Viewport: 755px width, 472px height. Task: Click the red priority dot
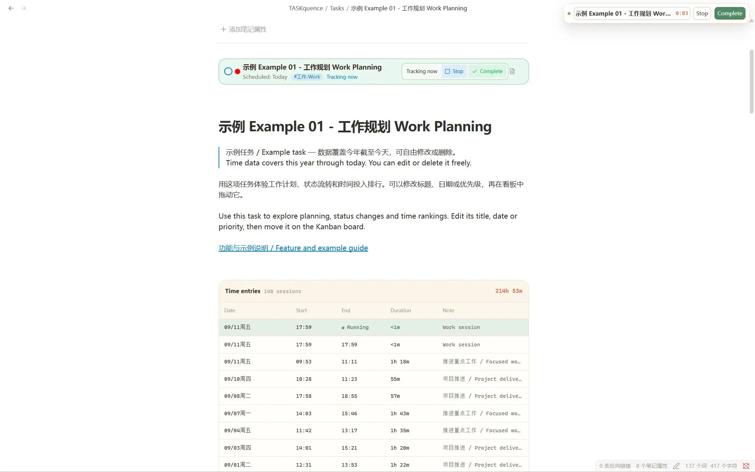[x=237, y=72]
